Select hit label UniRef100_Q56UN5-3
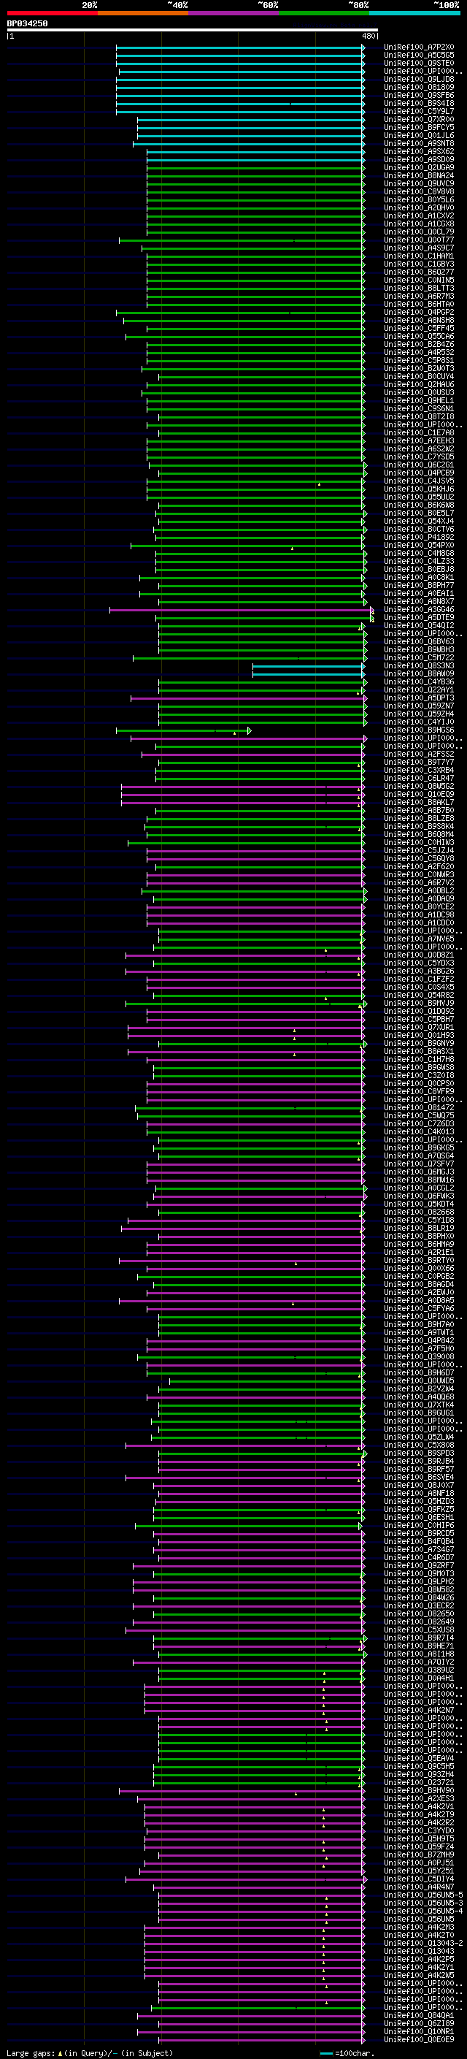Viewport: 467px width, 2059px height. pos(423,1903)
